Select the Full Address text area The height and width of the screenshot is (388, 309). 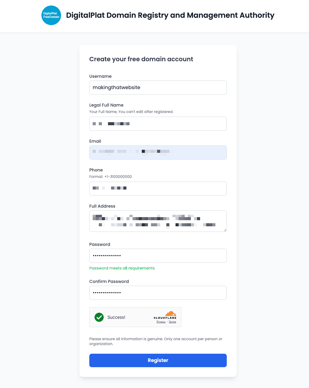click(158, 221)
